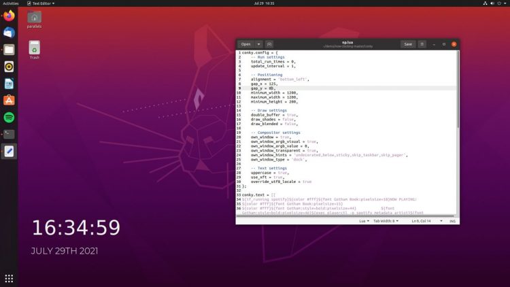Close the np.lua editor window

click(x=454, y=44)
